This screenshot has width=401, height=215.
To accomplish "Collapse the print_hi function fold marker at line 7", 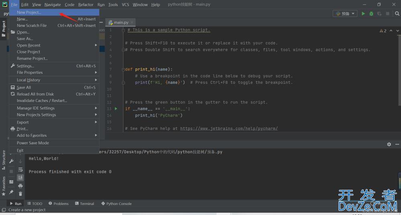I will coord(123,69).
